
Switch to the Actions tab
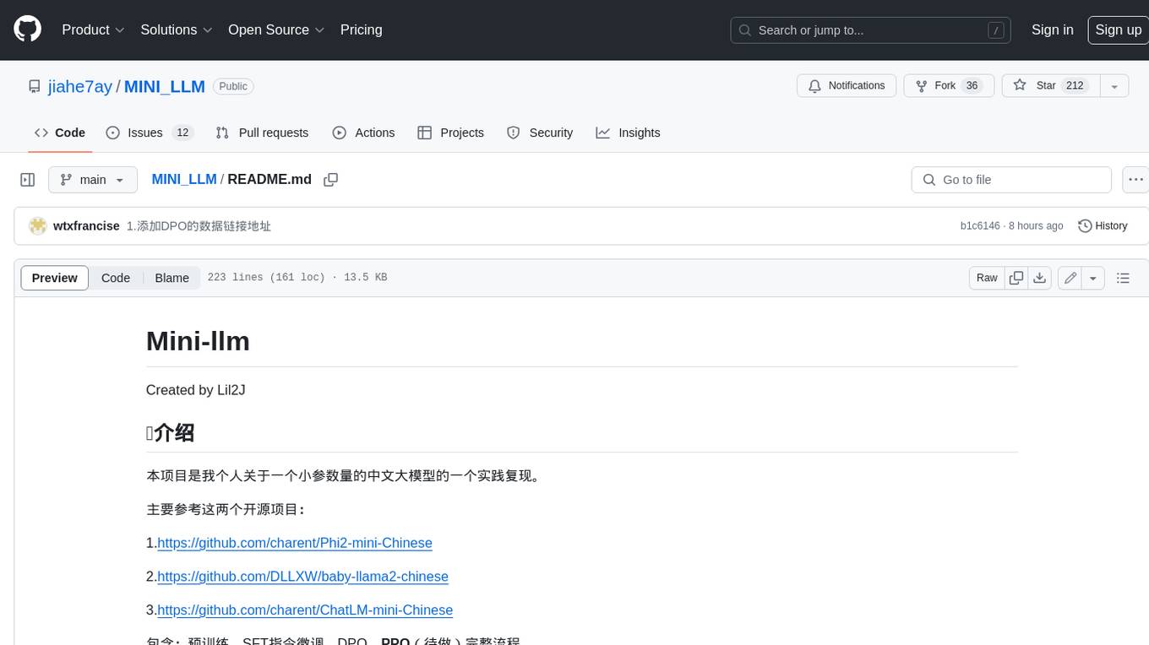coord(363,133)
